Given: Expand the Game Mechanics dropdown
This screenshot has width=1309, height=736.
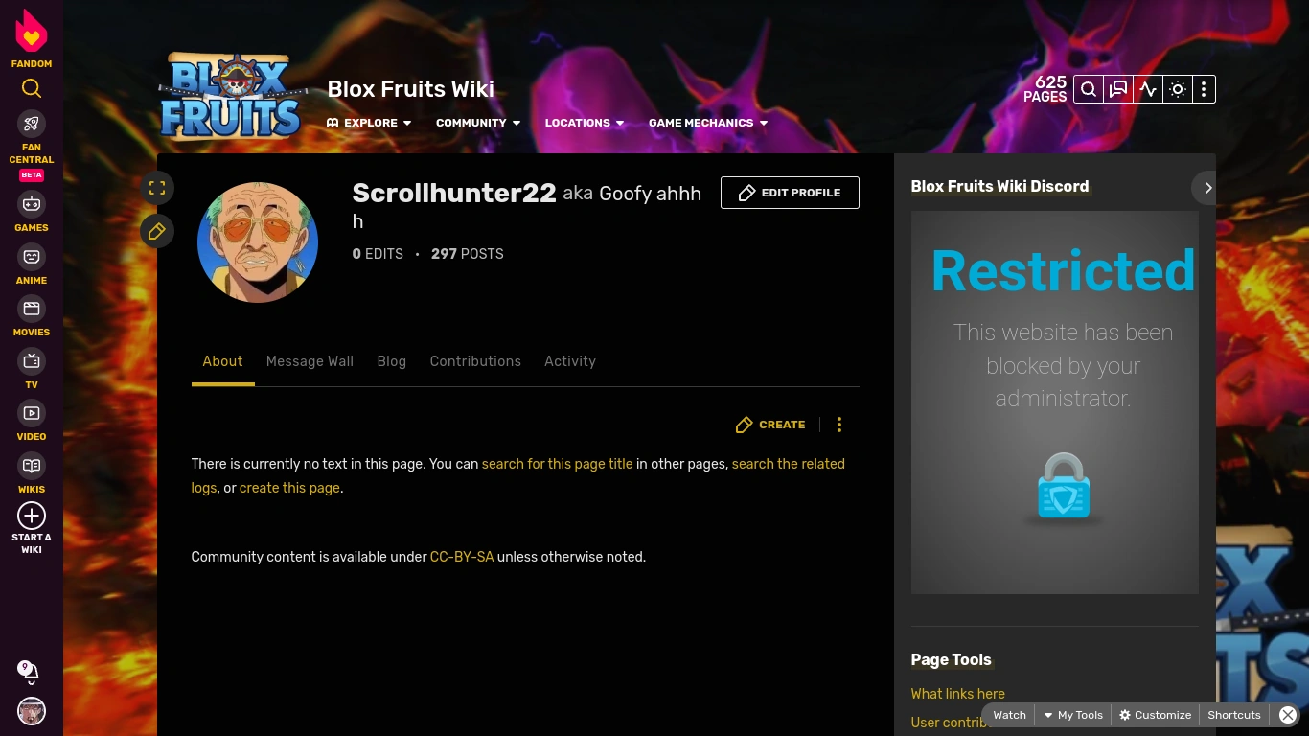Looking at the screenshot, I should pyautogui.click(x=708, y=123).
